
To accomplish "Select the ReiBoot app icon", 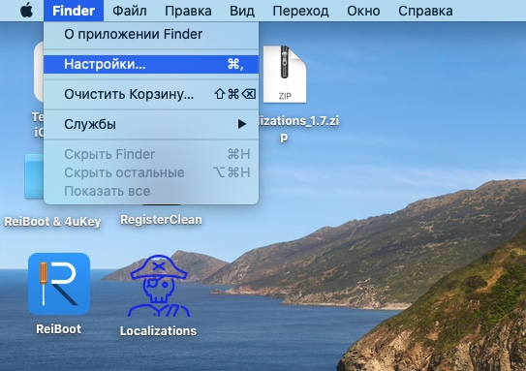I will [x=59, y=284].
